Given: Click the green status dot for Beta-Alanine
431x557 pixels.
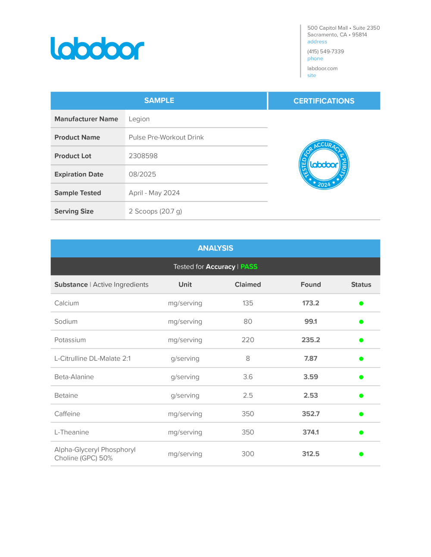Looking at the screenshot, I should click(x=361, y=378).
